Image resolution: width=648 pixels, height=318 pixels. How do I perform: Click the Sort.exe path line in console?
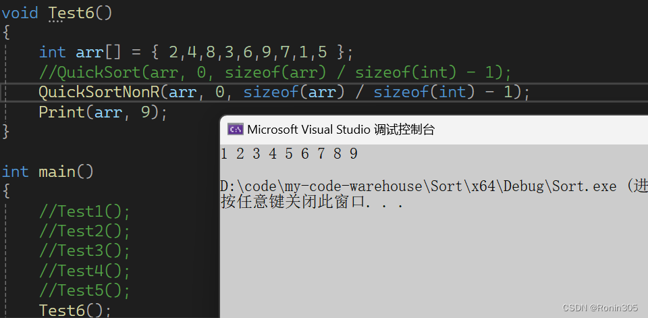[x=418, y=186]
